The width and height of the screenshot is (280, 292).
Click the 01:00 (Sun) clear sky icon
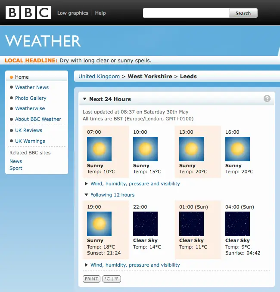tap(191, 224)
